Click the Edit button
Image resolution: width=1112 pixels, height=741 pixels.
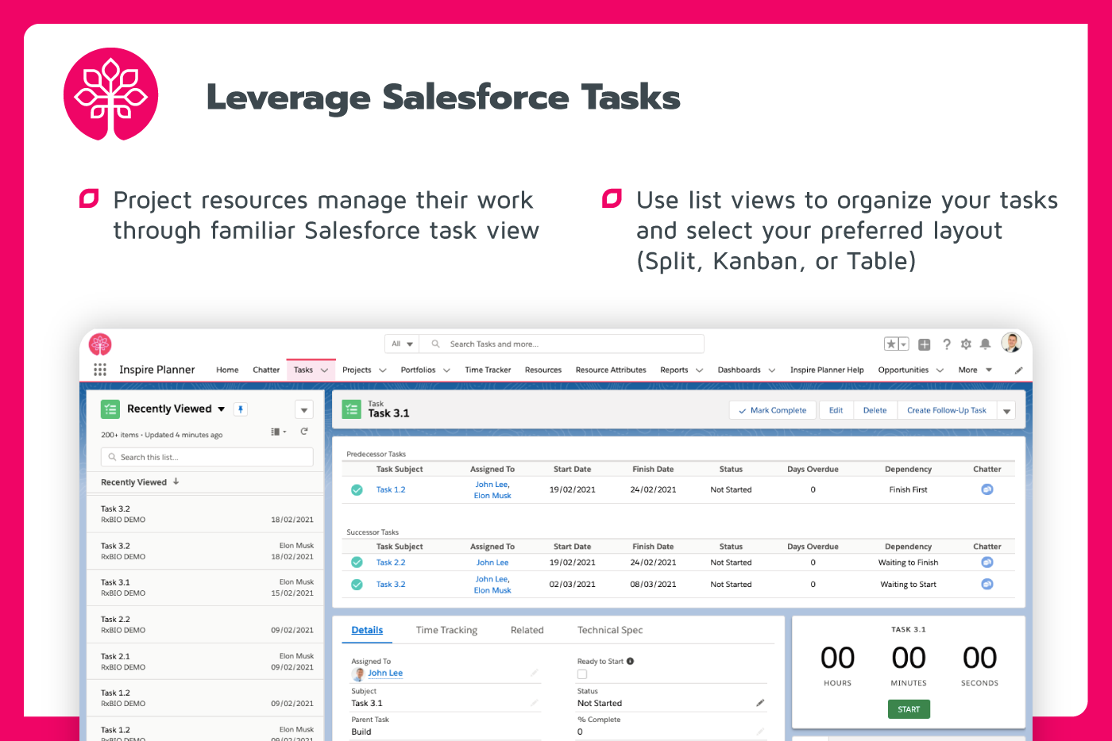[x=836, y=410]
